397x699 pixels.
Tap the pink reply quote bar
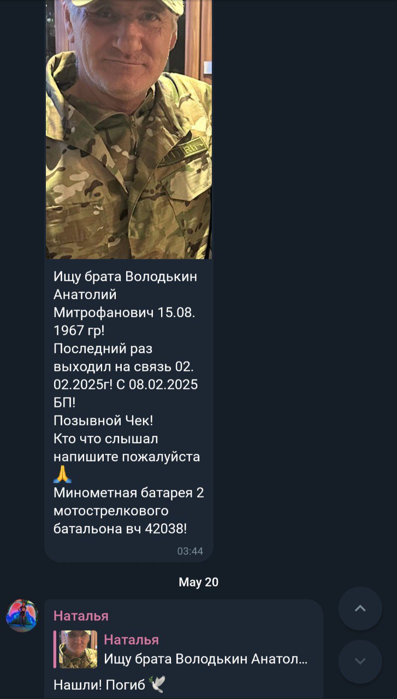[x=55, y=649]
